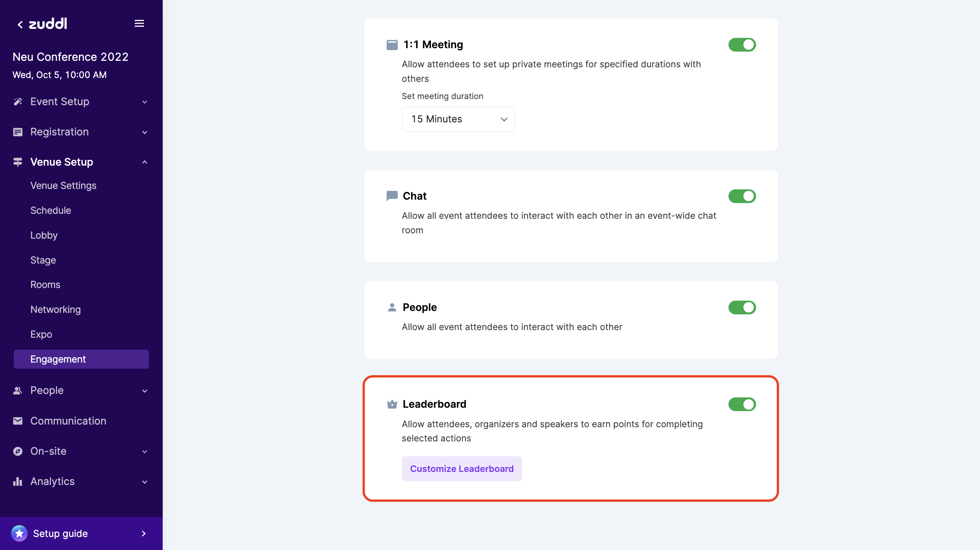
Task: Open the Setup guide arrow link
Action: click(x=144, y=533)
